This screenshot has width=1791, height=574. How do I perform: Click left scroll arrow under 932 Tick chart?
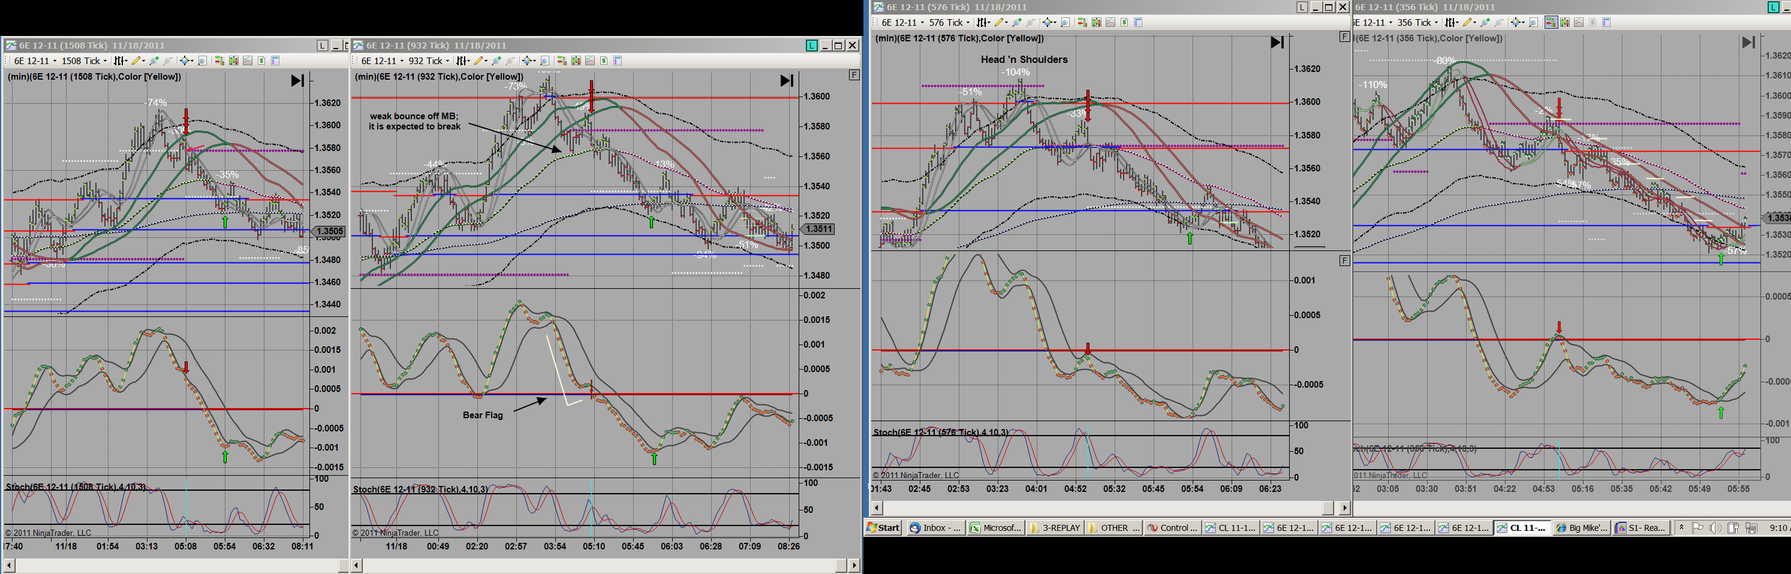(357, 566)
